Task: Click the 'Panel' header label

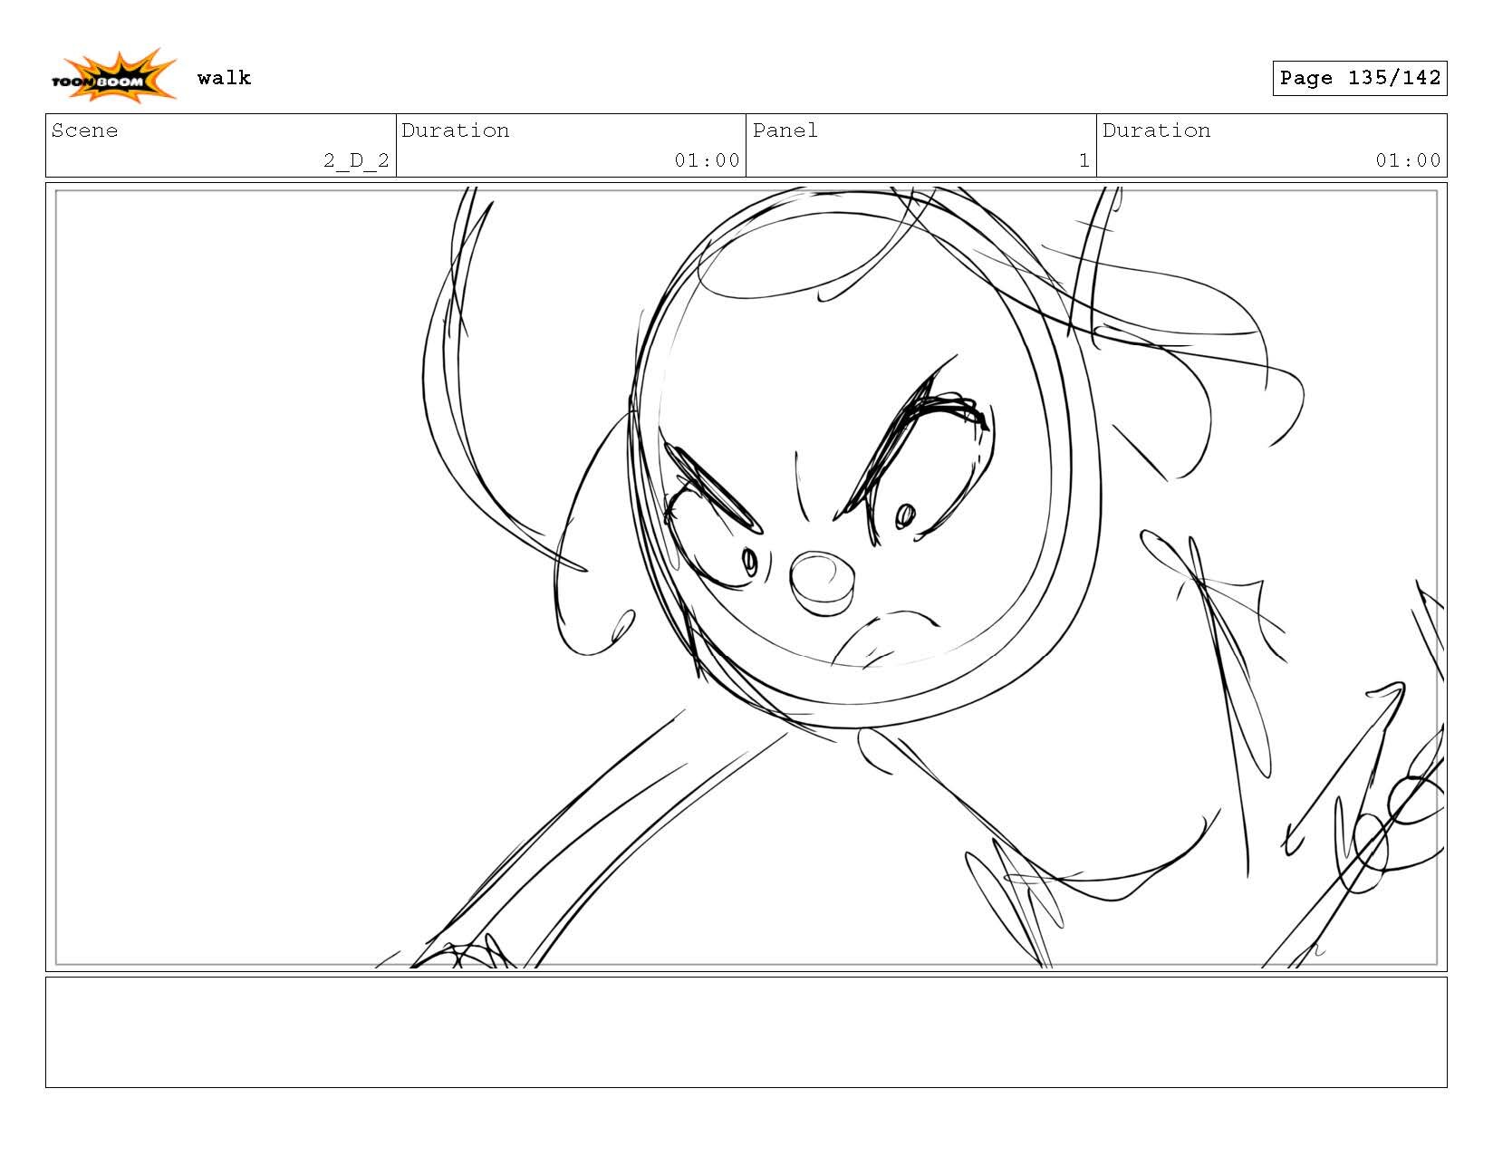Action: (x=785, y=130)
